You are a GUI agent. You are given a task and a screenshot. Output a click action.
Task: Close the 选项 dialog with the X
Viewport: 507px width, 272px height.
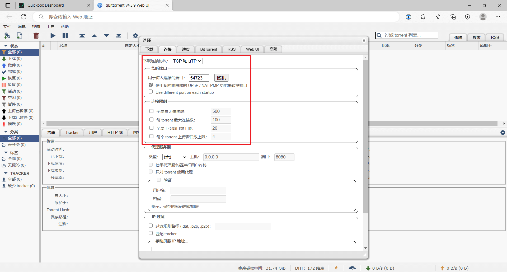coord(364,40)
